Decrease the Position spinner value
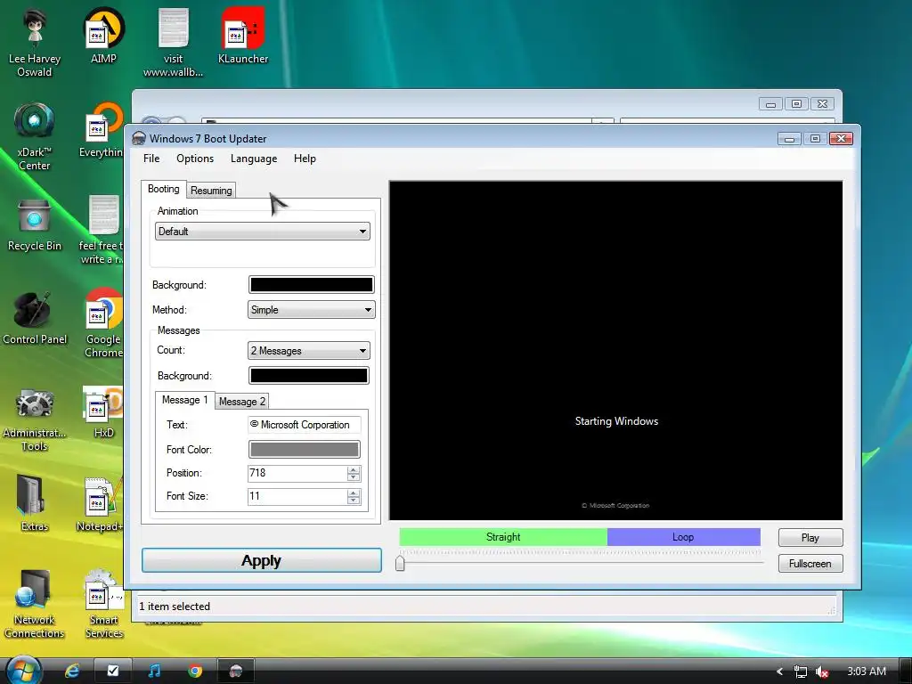The image size is (912, 684). pyautogui.click(x=354, y=477)
